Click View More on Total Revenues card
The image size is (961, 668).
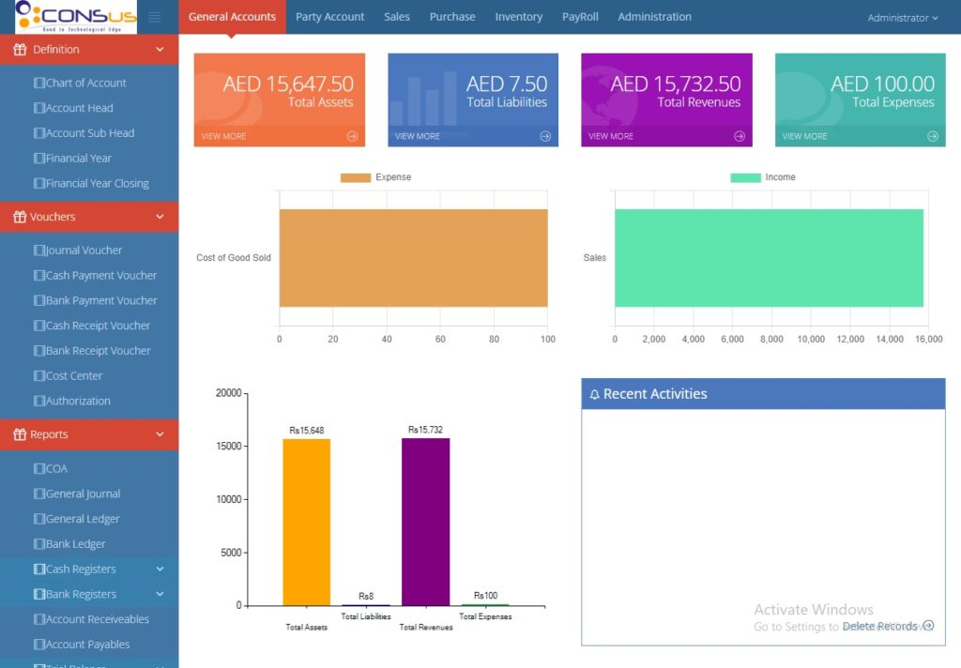[610, 136]
